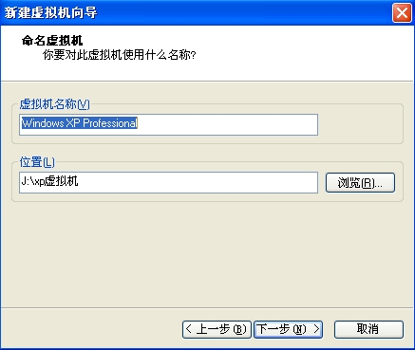
Task: Go back with 上一步(B) button
Action: (x=217, y=329)
